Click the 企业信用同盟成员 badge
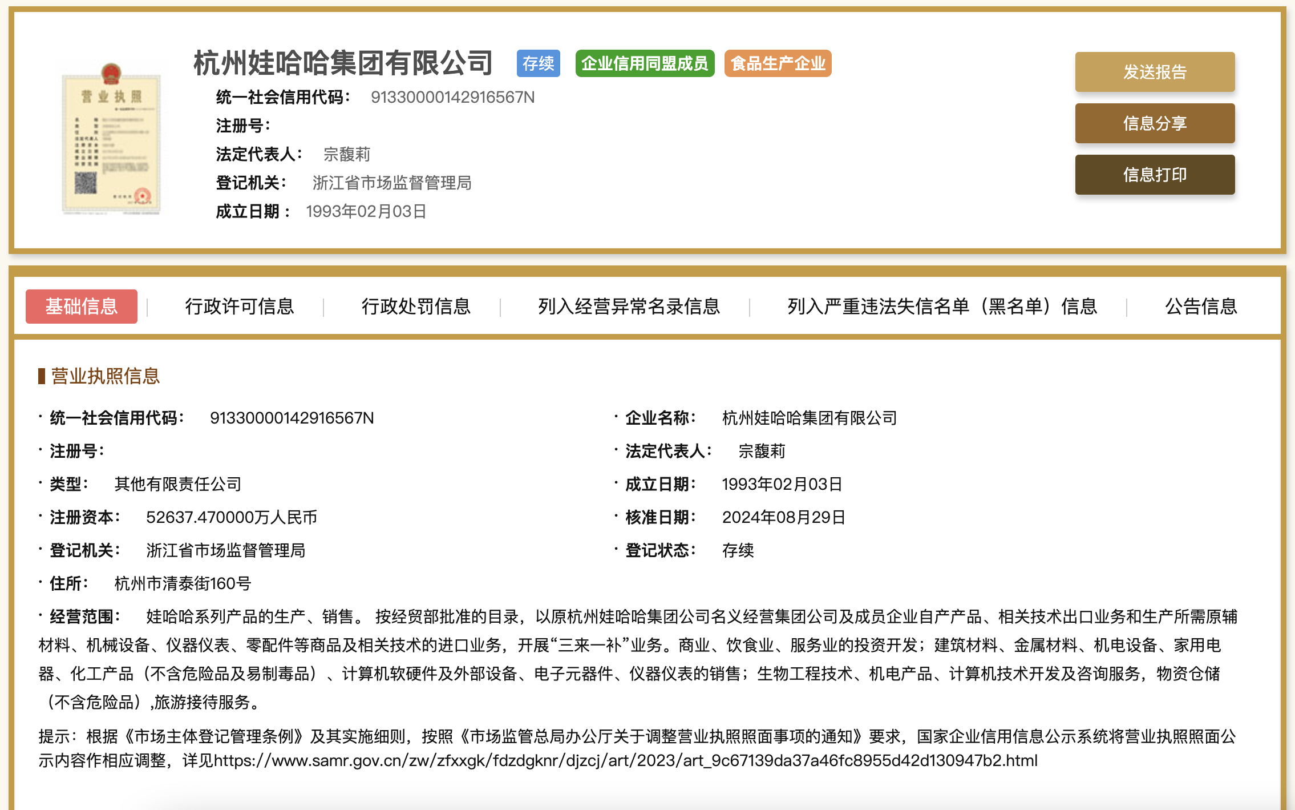 pos(645,64)
